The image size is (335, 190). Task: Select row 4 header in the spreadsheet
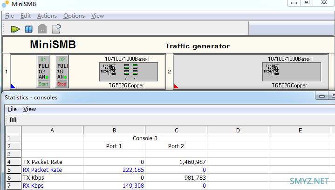click(14, 162)
